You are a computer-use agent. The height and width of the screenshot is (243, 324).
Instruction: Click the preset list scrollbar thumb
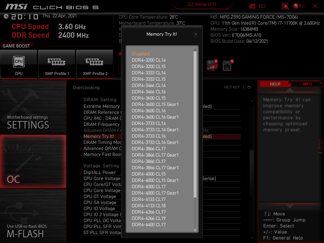(195, 124)
